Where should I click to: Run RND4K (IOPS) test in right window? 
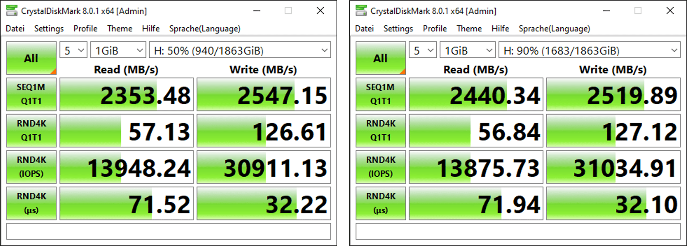(x=381, y=167)
